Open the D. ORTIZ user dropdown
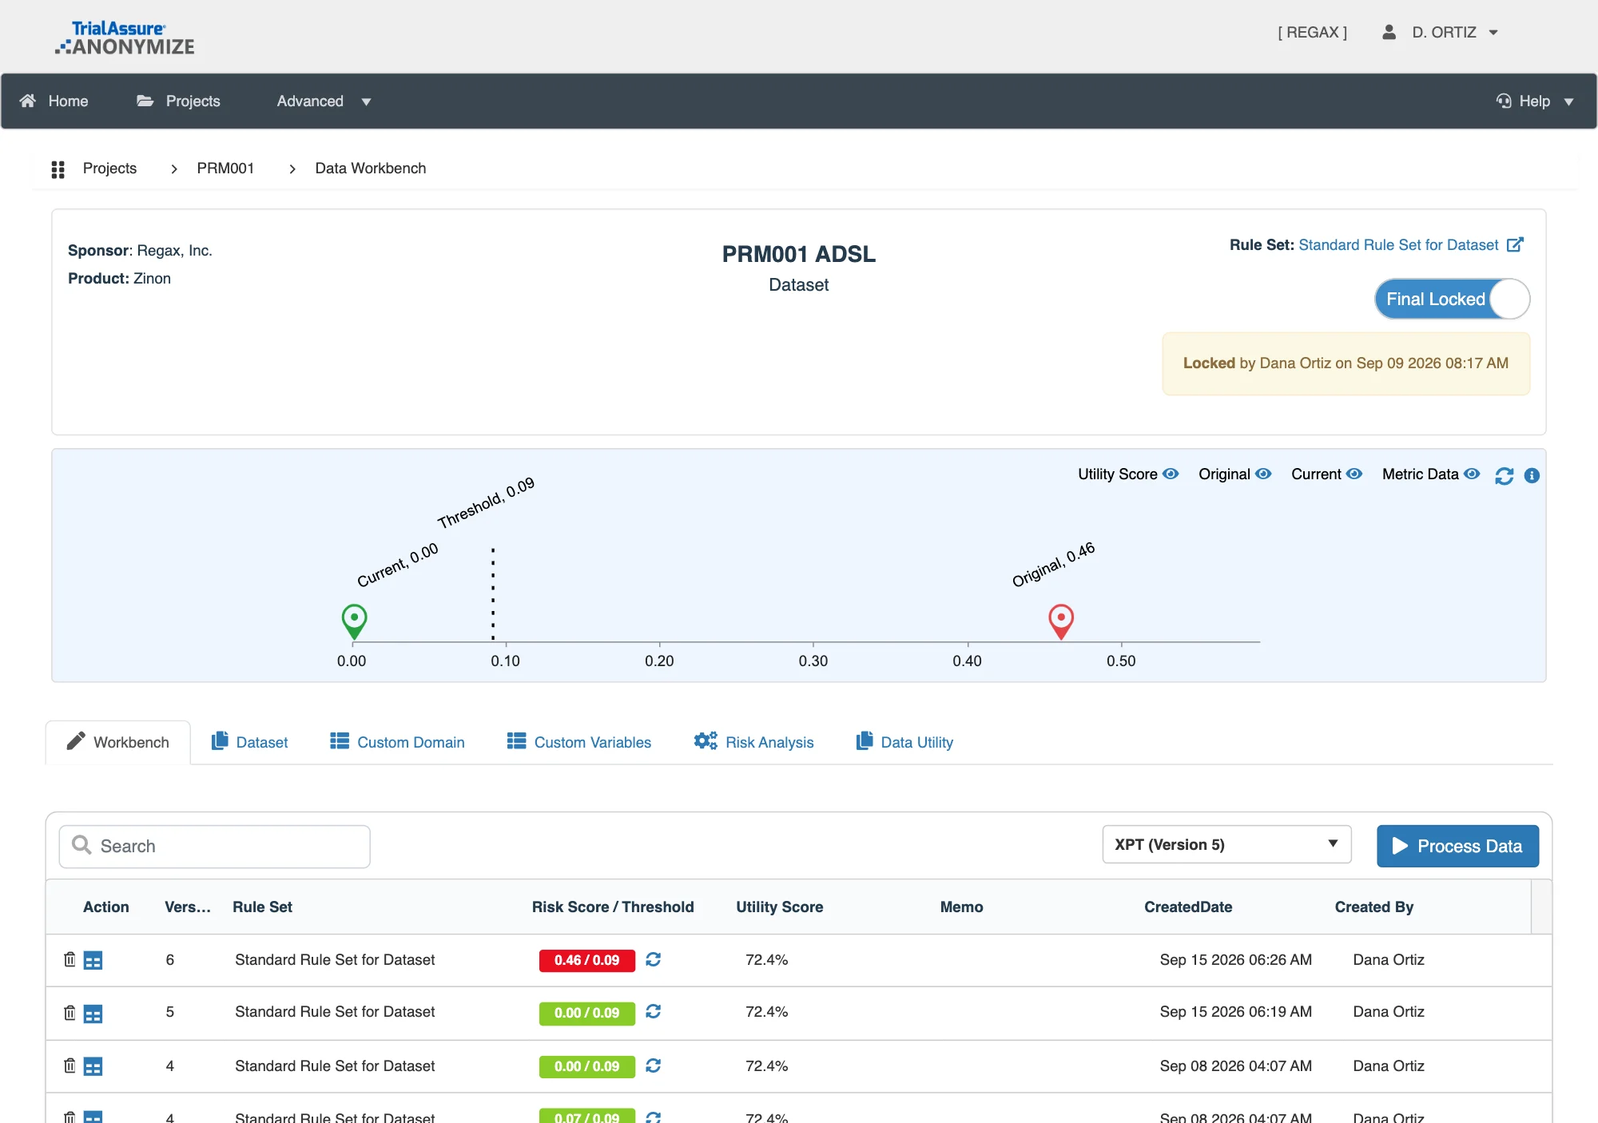The height and width of the screenshot is (1123, 1598). pos(1454,32)
